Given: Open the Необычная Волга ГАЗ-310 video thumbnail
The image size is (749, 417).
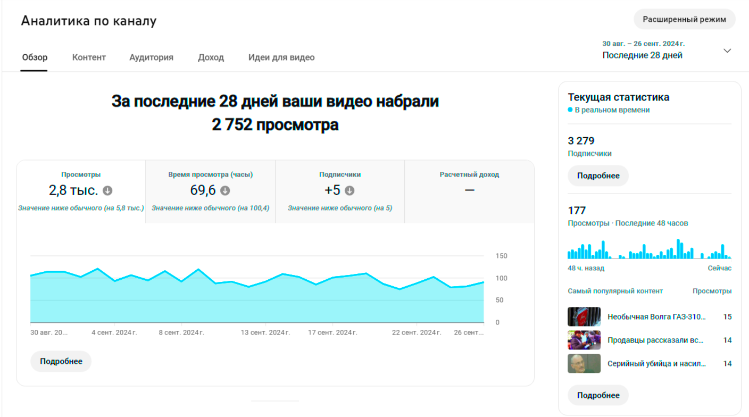Looking at the screenshot, I should 584,316.
